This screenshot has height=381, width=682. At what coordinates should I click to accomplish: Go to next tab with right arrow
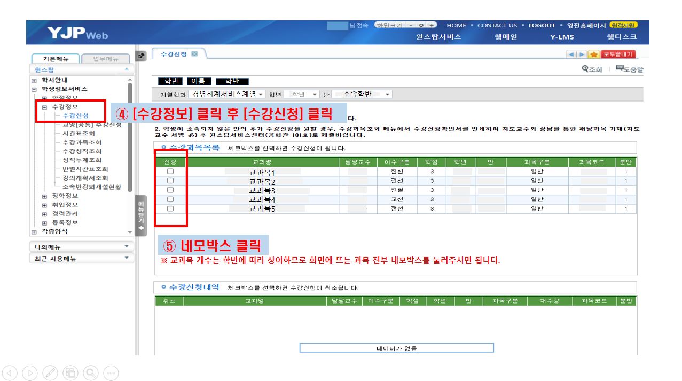coord(582,55)
